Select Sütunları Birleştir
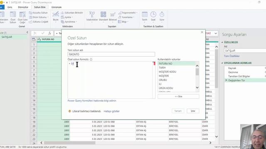 [72, 13]
